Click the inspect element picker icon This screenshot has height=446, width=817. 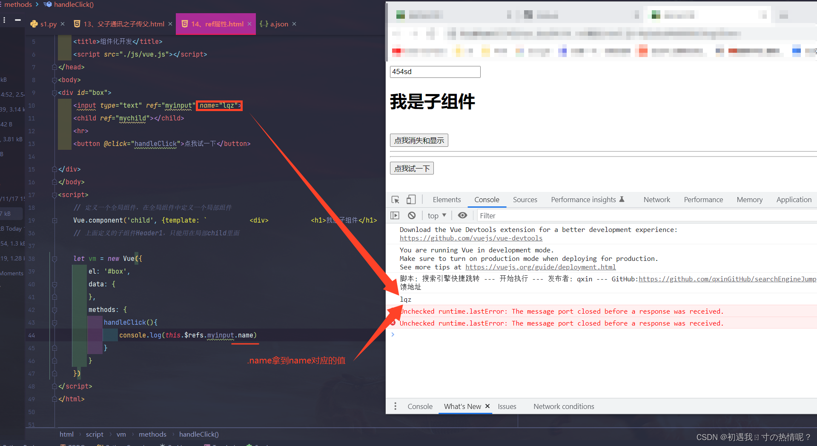(x=396, y=200)
